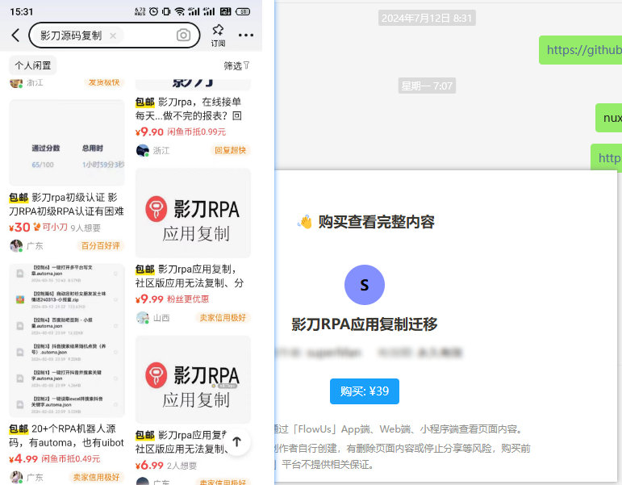Tap the 粉丝更优惠 label
622x485 pixels.
point(188,299)
